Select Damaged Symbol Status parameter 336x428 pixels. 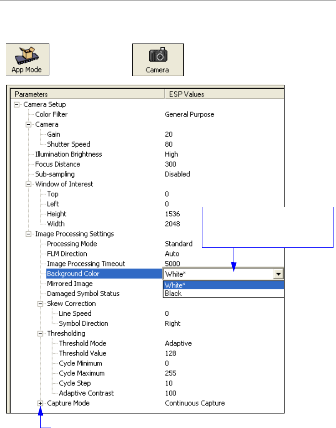pyautogui.click(x=83, y=294)
